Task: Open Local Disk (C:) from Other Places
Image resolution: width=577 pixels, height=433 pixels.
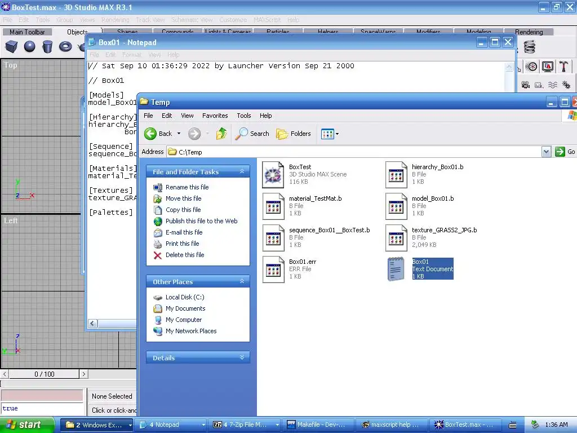Action: point(185,297)
